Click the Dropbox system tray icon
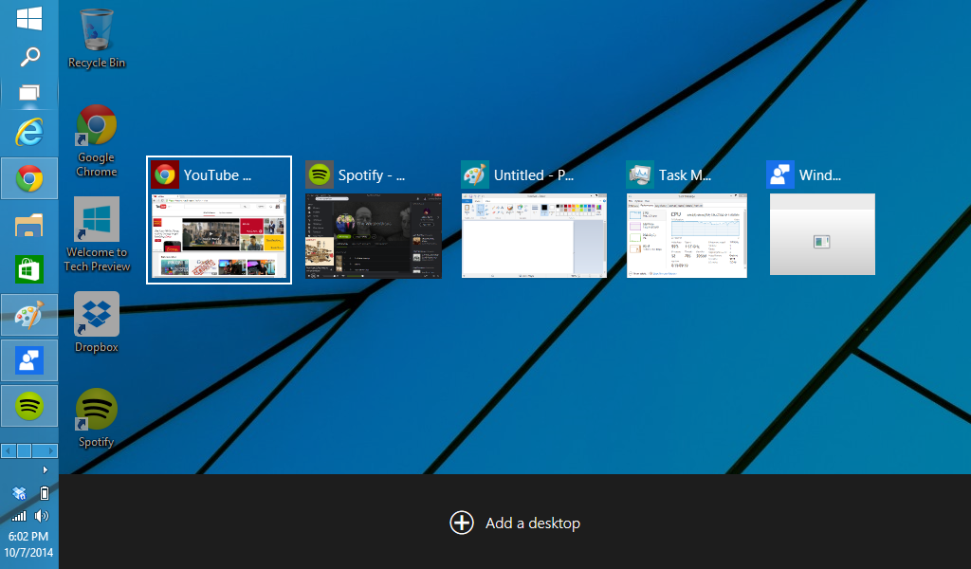Viewport: 971px width, 569px height. click(x=19, y=493)
